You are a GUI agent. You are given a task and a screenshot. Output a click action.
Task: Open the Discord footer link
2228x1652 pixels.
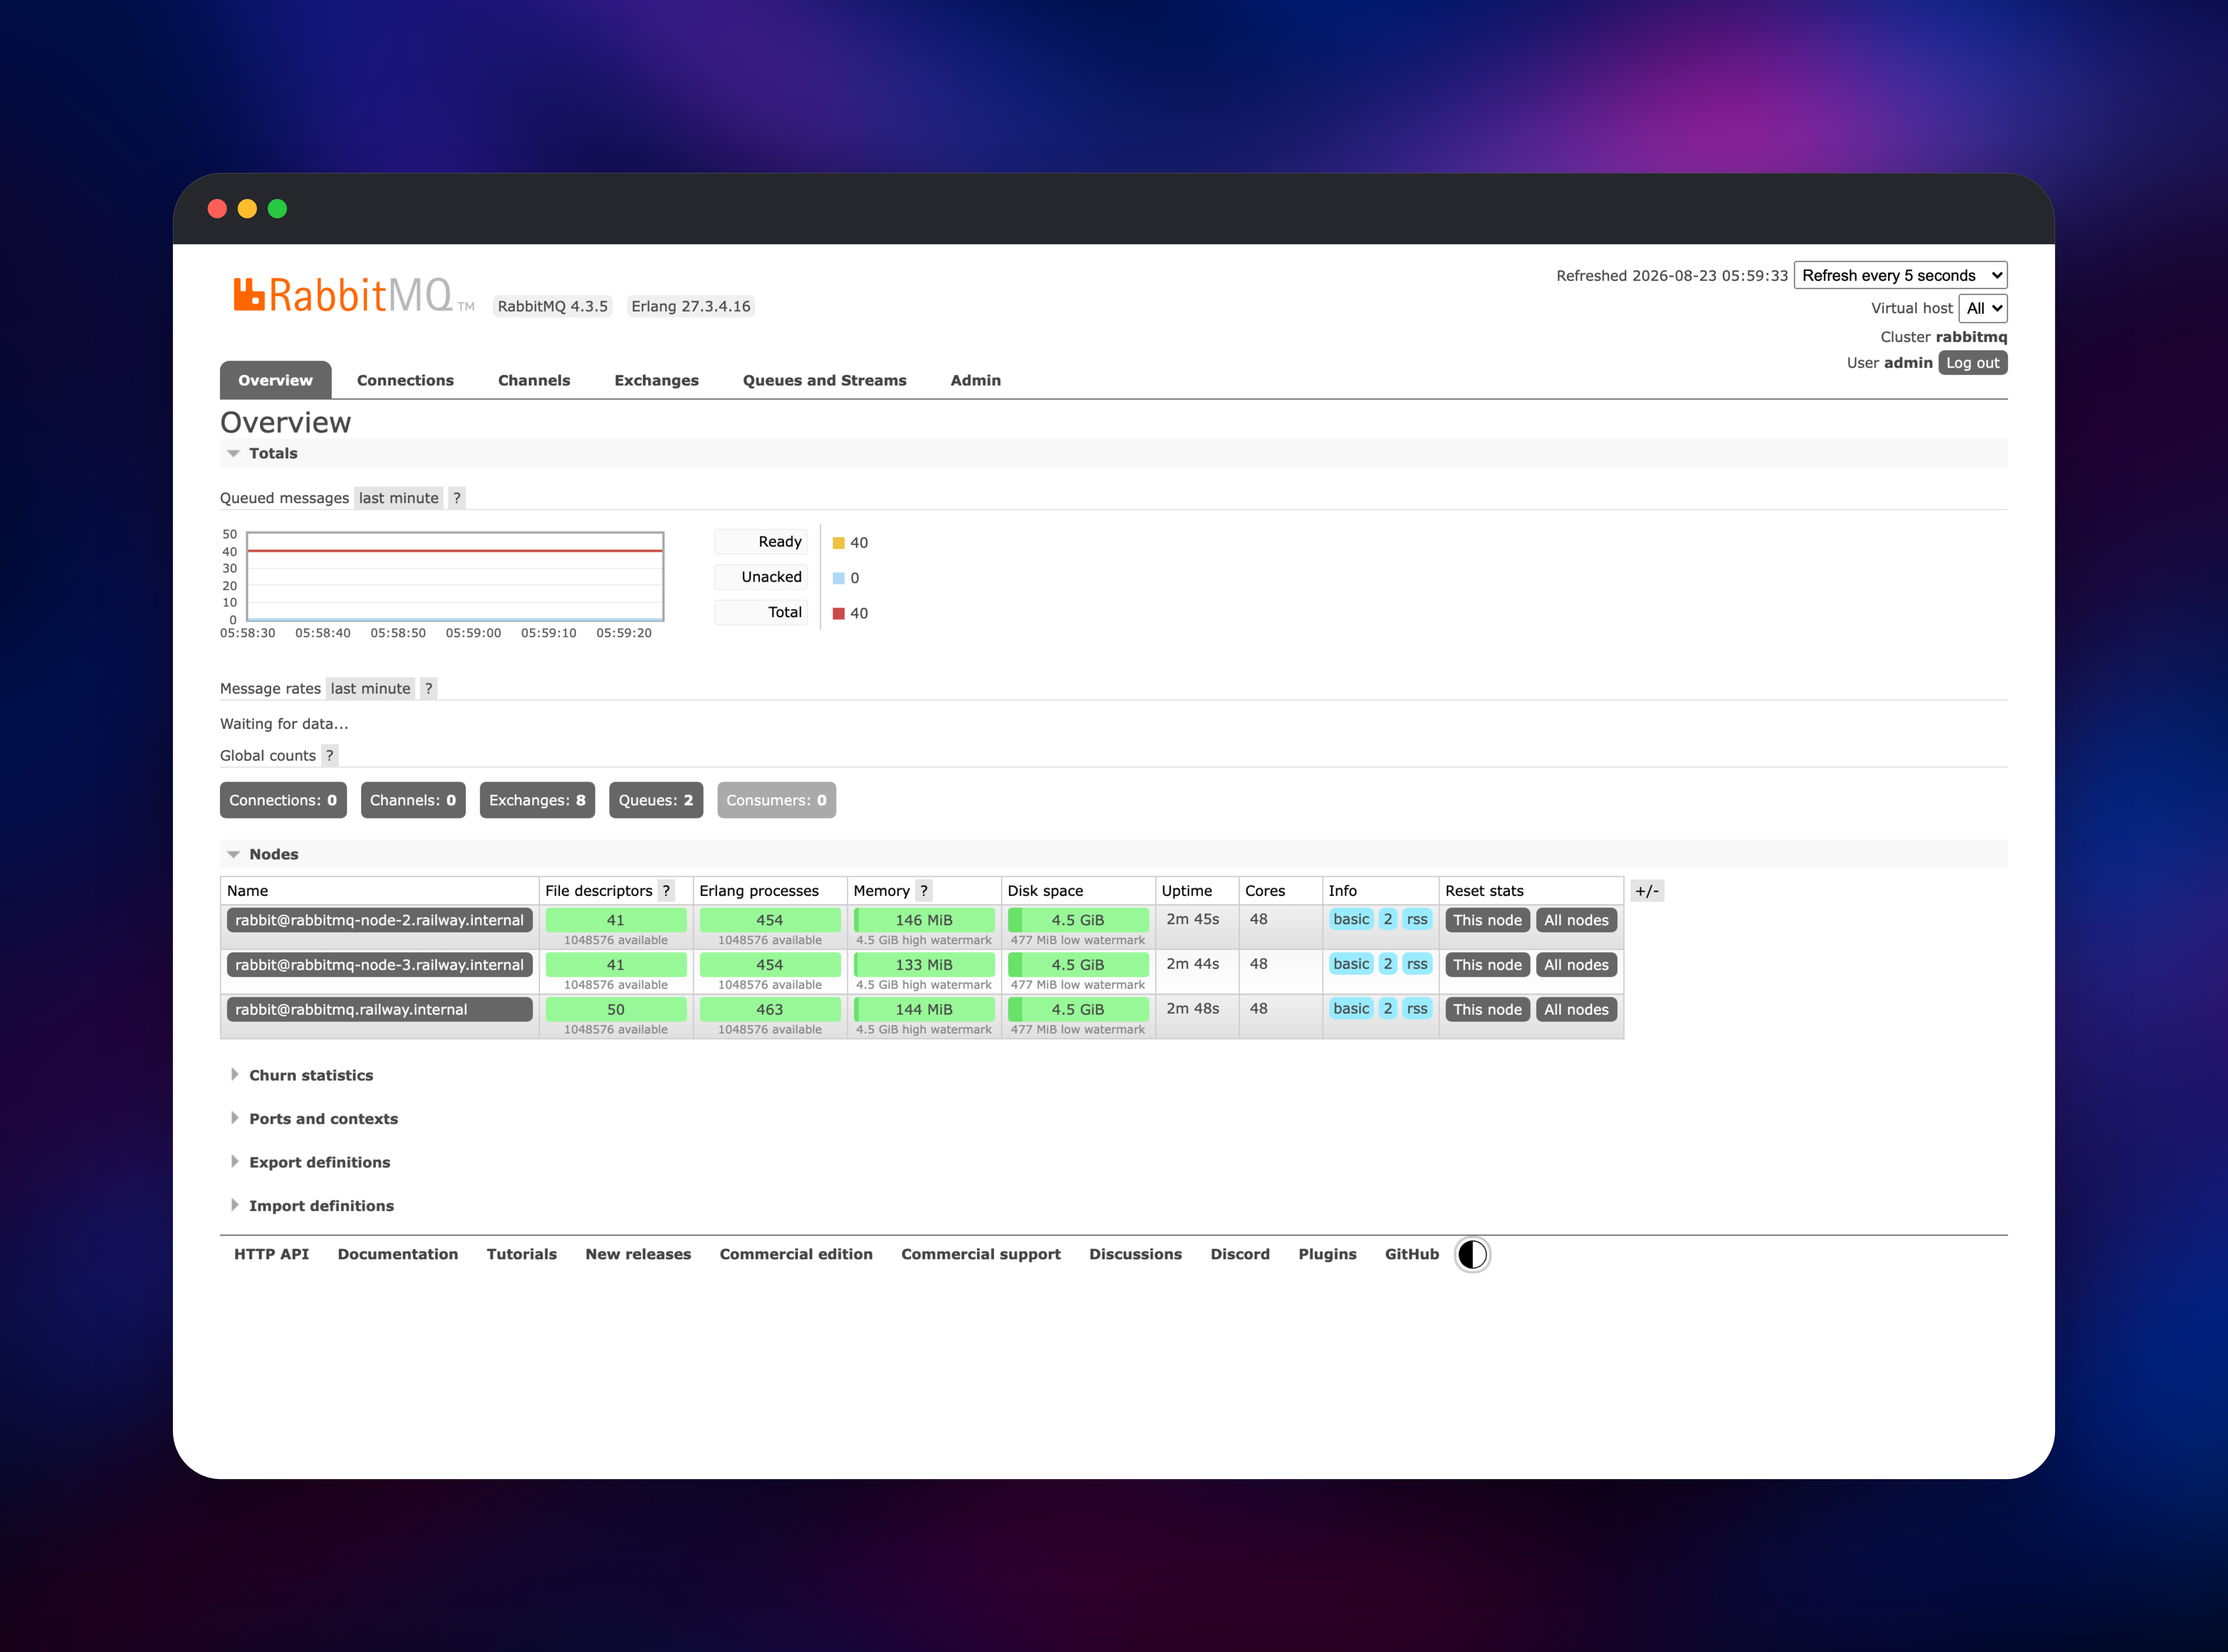(1240, 1254)
